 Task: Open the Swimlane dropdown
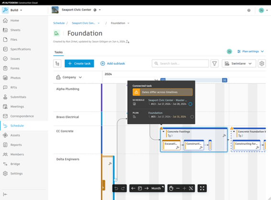point(238,63)
